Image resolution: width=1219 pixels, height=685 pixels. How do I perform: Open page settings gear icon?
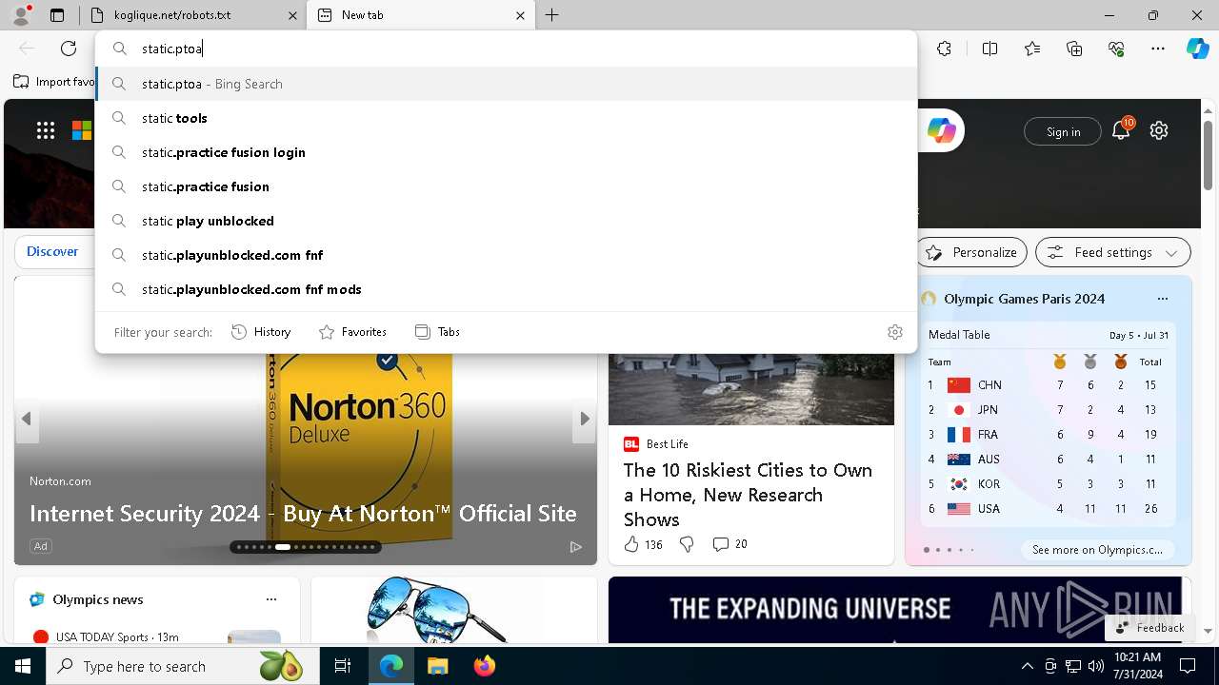pos(1159,131)
